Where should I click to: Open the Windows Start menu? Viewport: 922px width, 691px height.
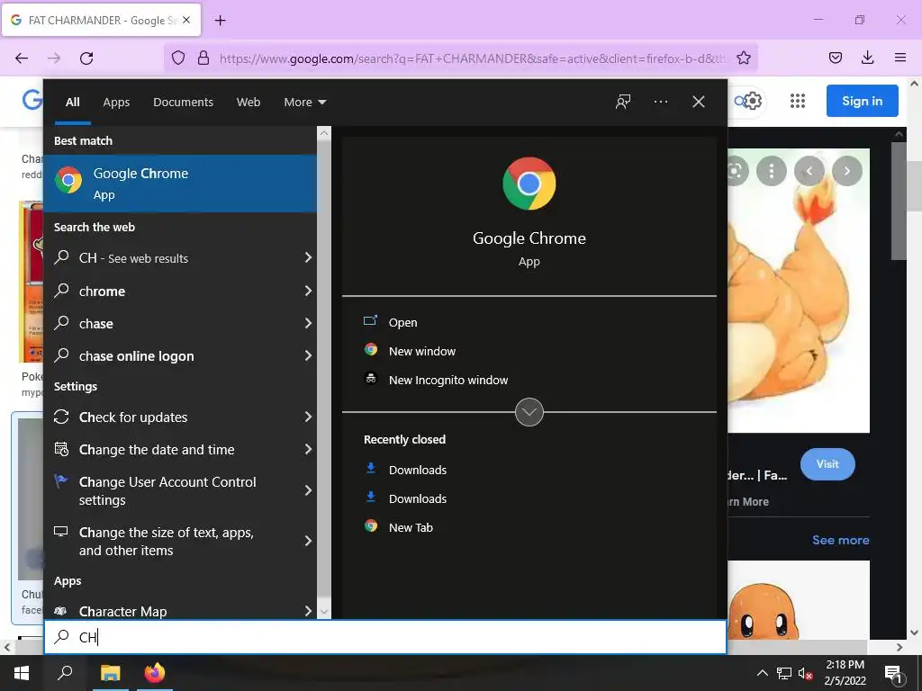tap(22, 673)
